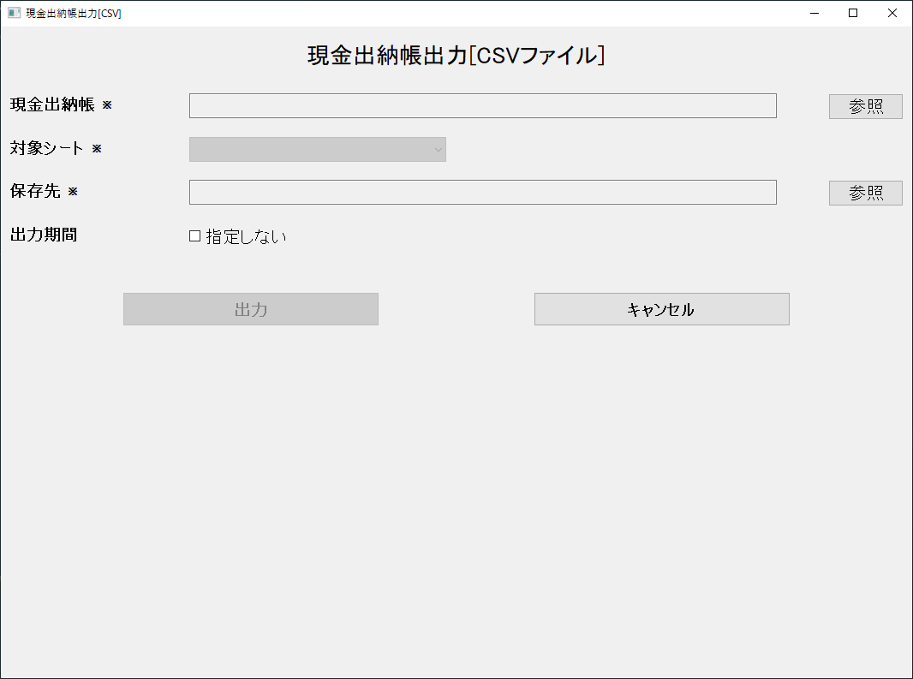Click the 対象シート label text

point(47,148)
